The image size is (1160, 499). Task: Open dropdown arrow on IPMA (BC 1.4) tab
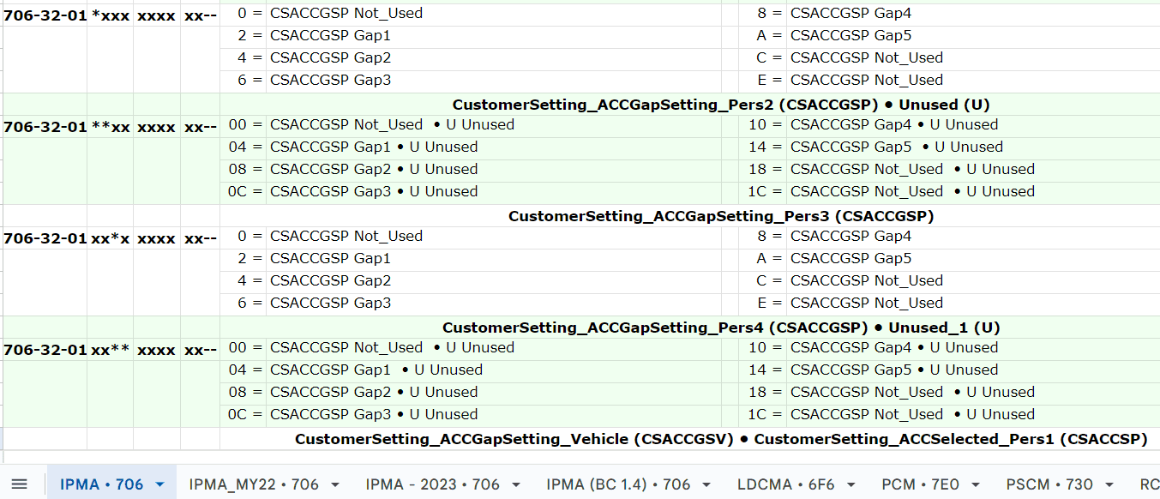click(706, 484)
